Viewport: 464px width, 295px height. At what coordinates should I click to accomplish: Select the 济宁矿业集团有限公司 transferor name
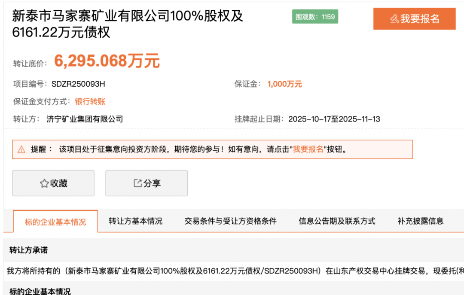pos(85,119)
